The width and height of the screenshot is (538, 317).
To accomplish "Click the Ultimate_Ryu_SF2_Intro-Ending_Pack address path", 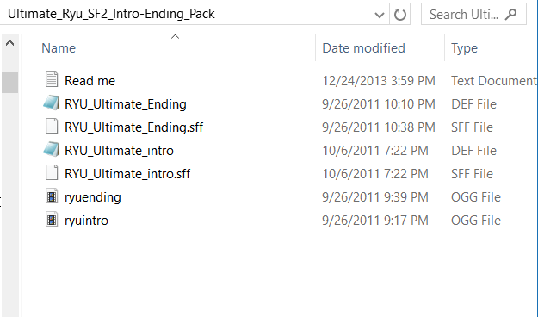I will pyautogui.click(x=111, y=14).
